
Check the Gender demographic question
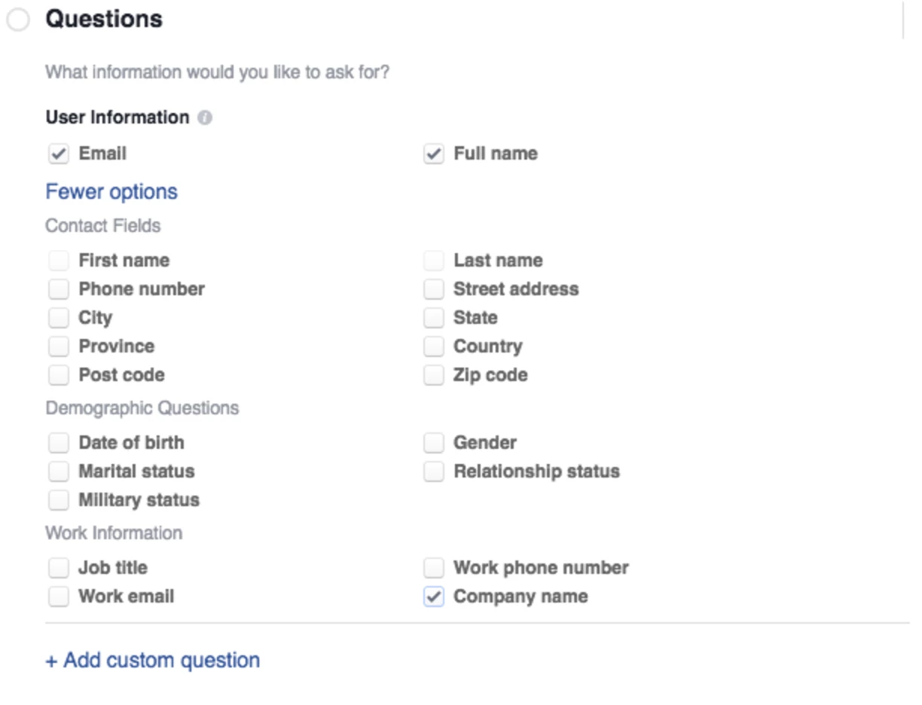click(433, 443)
